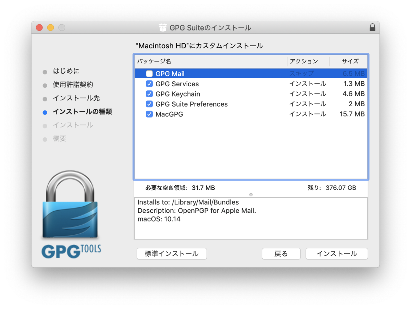The width and height of the screenshot is (411, 309).
Task: Click the yellow minimize window button
Action: coord(50,28)
